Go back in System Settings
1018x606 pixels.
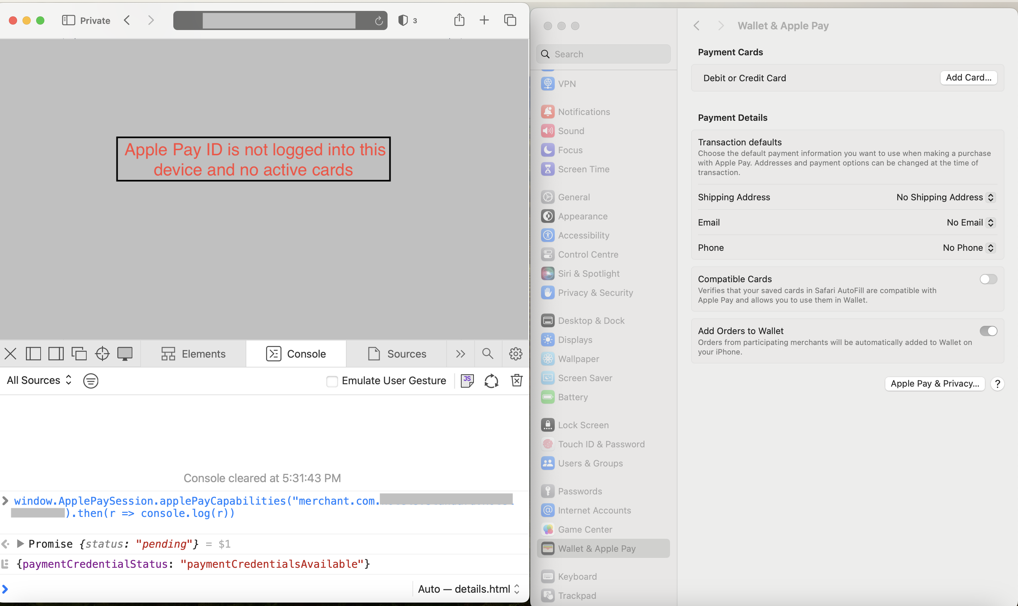coord(697,26)
